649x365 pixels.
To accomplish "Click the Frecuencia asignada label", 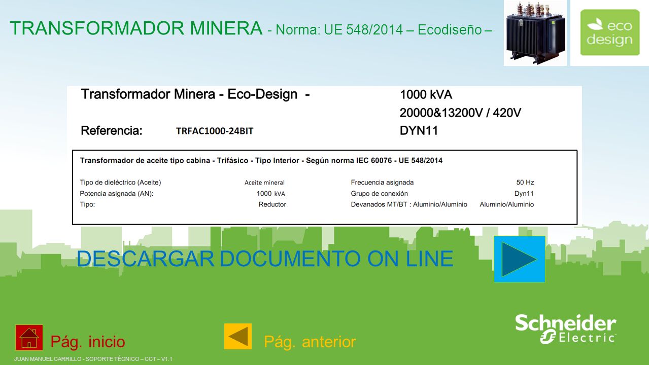I will pyautogui.click(x=382, y=182).
